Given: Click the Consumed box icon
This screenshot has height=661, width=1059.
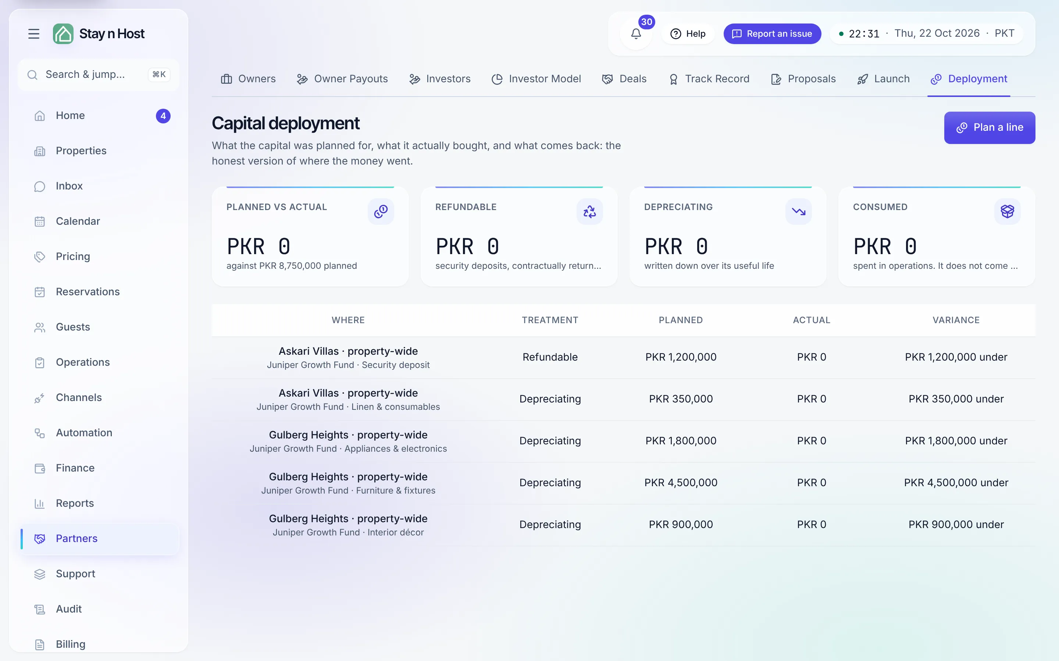Looking at the screenshot, I should point(1008,212).
